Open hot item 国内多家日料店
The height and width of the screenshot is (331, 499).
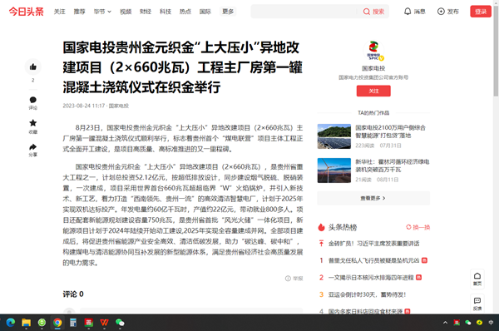point(365,311)
